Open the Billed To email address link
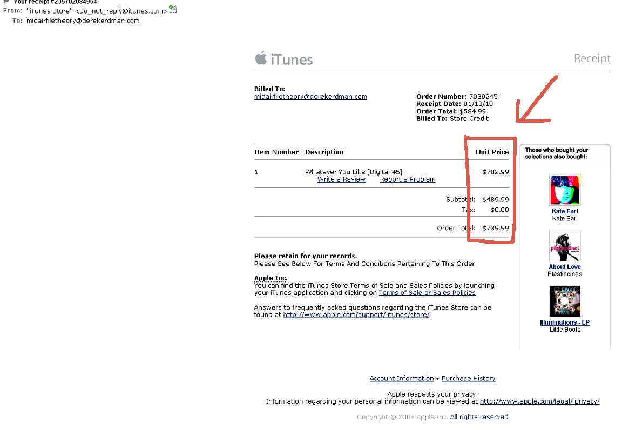This screenshot has width=622, height=430. pos(310,97)
